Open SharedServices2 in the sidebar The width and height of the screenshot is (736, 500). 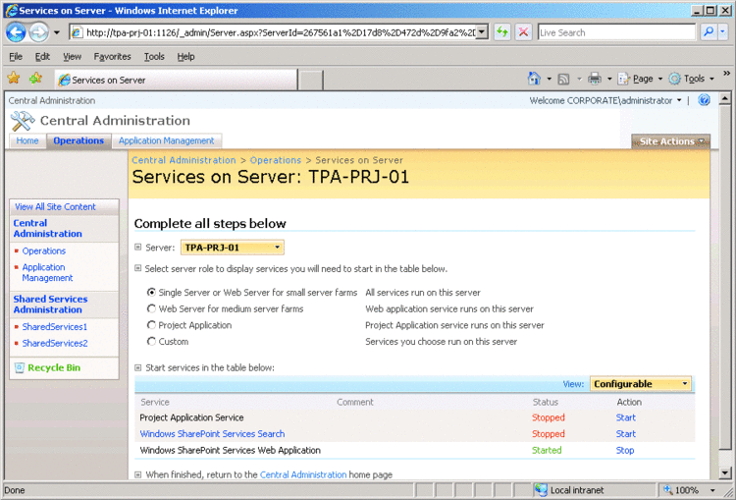[55, 343]
